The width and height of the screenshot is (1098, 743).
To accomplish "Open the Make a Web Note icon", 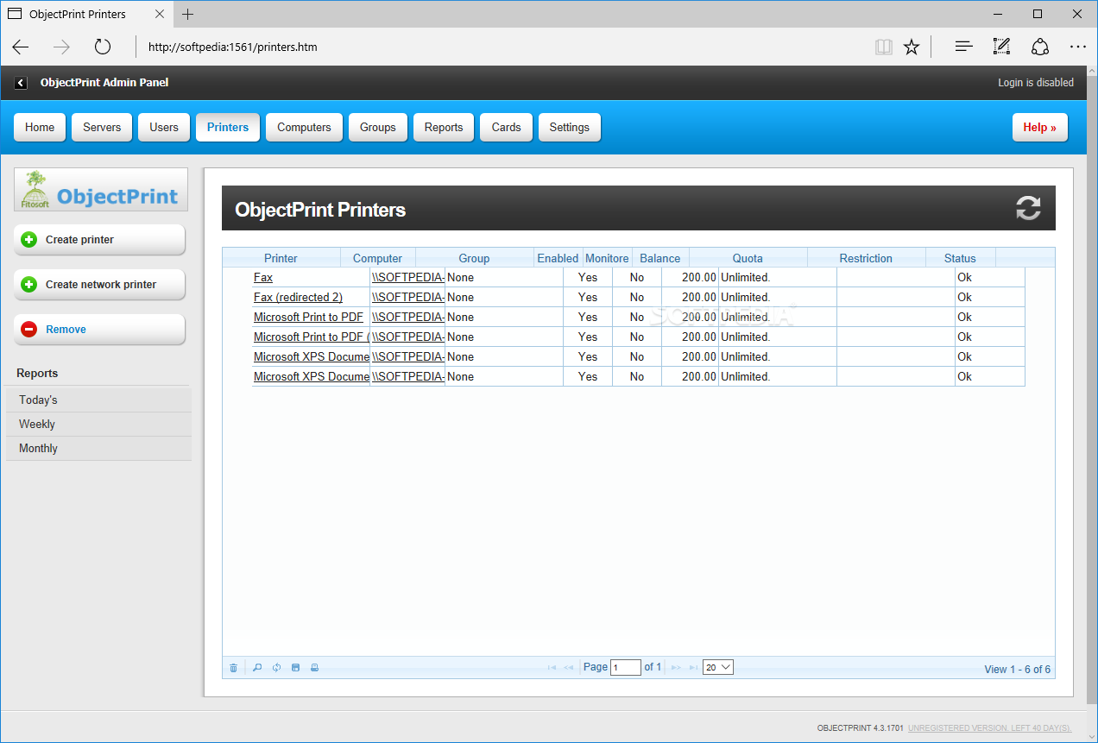I will coord(1001,47).
